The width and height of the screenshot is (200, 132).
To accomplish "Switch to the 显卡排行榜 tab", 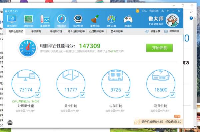I will 117,32.
